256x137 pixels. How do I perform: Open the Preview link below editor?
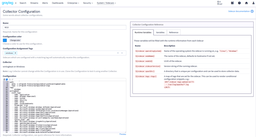point(123,134)
